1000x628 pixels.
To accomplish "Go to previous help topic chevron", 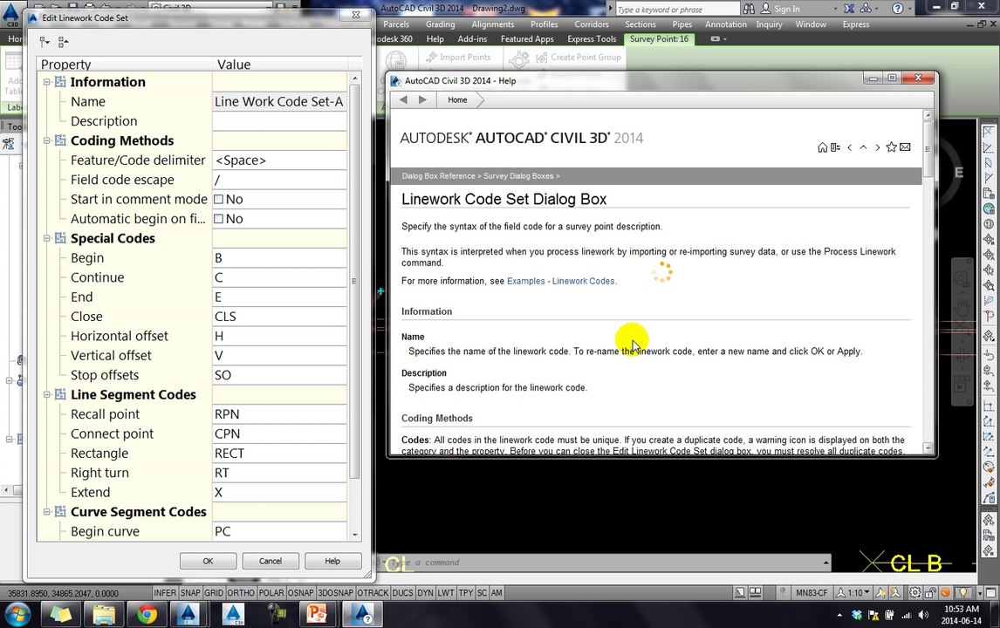I will [x=850, y=147].
